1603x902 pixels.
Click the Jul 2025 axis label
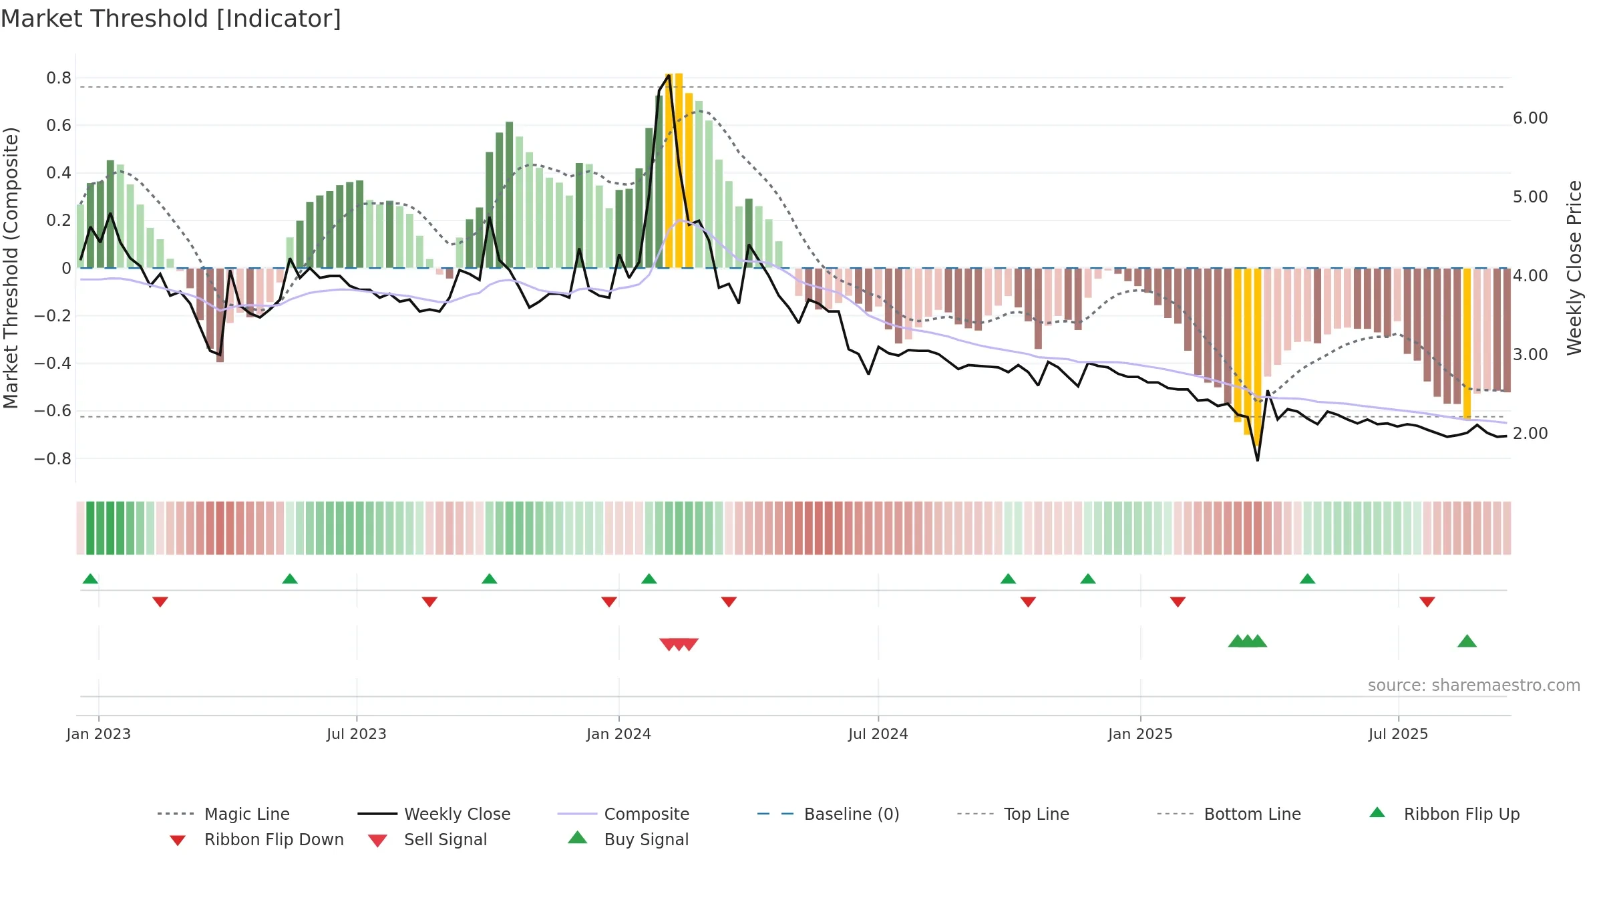[x=1399, y=734]
